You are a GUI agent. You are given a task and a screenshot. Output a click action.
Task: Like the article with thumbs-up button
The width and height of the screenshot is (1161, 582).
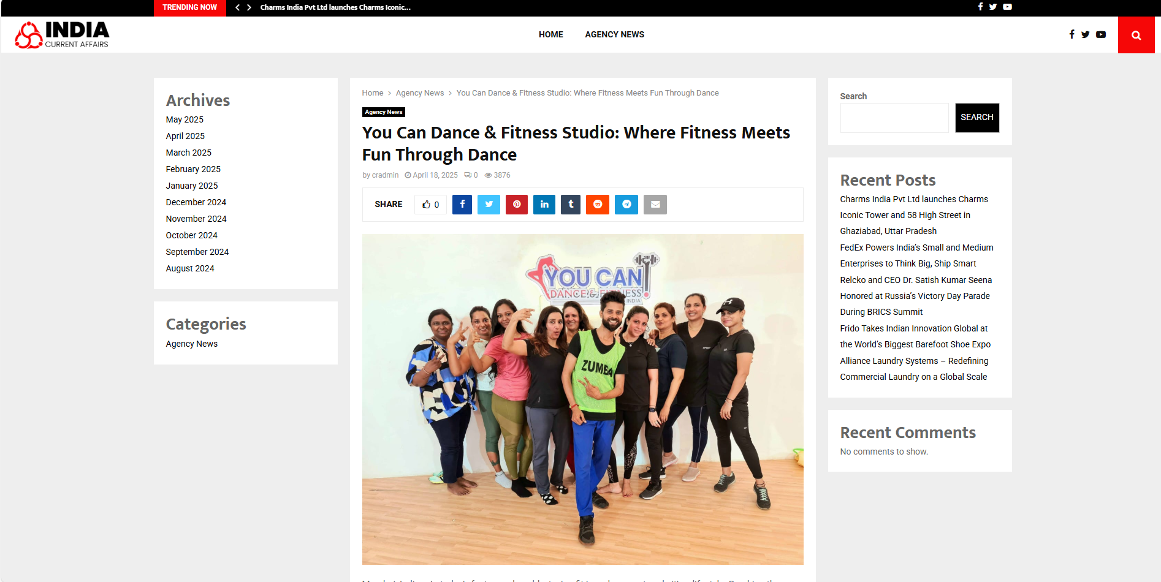pyautogui.click(x=431, y=205)
